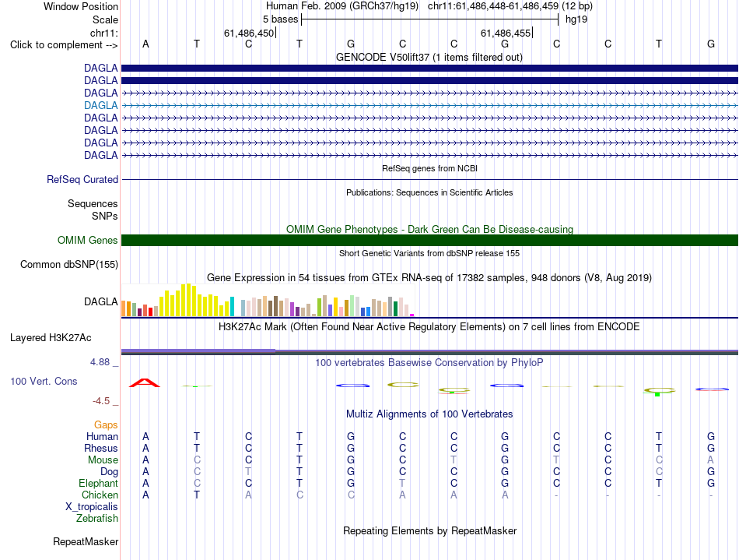The image size is (739, 560).
Task: Open the 'RefSeq genes from NCBI' track title
Action: (429, 168)
